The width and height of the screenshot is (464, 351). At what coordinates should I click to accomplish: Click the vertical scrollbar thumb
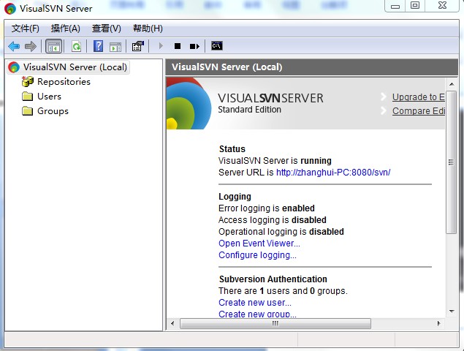click(x=452, y=162)
